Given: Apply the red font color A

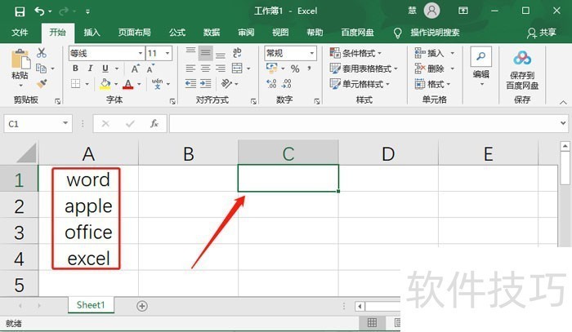Looking at the screenshot, I should 128,84.
